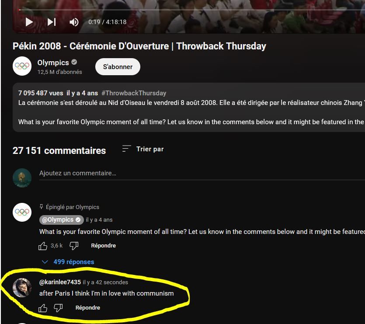Click the @karinlee7435 username
This screenshot has height=324, width=365.
(x=60, y=282)
